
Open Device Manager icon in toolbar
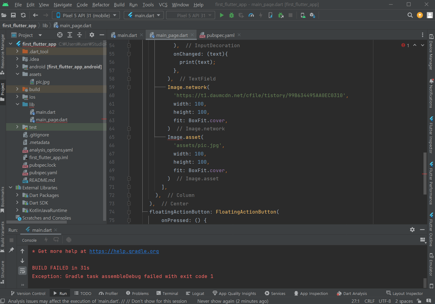pyautogui.click(x=303, y=15)
